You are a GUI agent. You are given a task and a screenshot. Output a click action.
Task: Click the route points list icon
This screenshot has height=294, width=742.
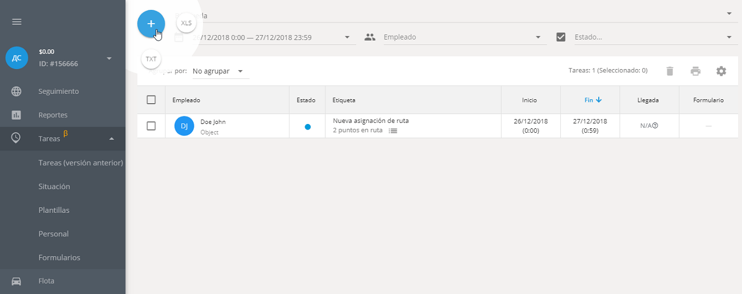point(393,131)
